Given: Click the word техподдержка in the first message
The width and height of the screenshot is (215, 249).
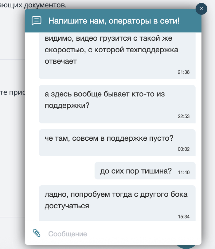Looking at the screenshot, I should pyautogui.click(x=153, y=50).
